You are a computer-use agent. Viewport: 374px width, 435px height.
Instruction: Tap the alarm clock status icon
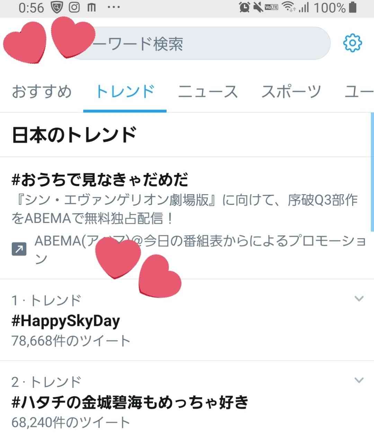tap(244, 8)
